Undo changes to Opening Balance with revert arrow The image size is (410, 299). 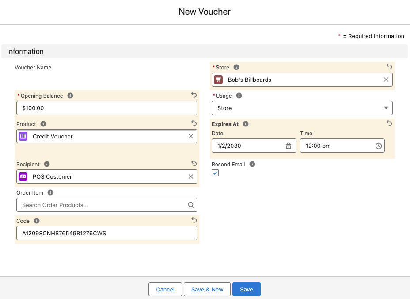(x=194, y=95)
